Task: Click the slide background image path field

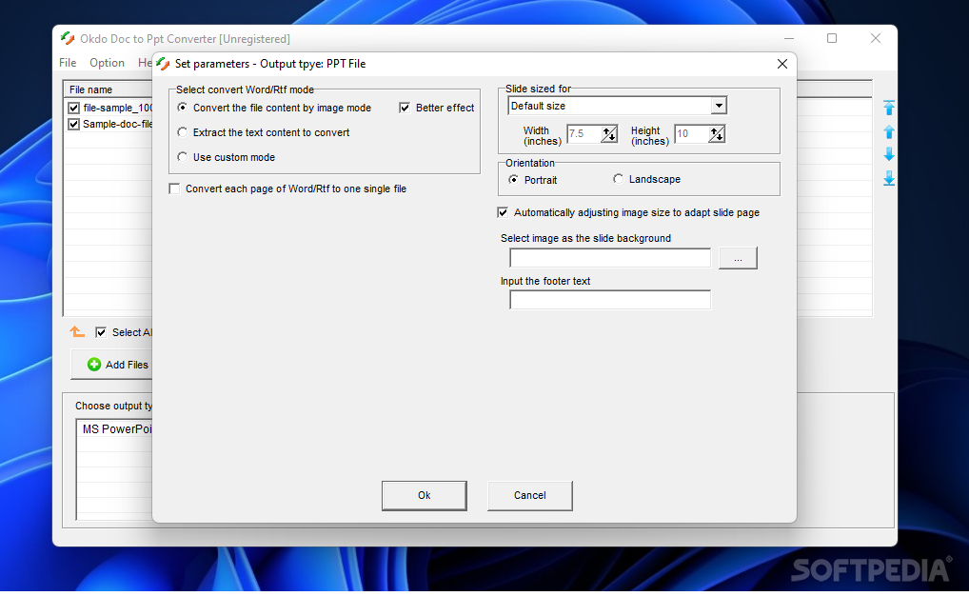Action: pos(610,258)
